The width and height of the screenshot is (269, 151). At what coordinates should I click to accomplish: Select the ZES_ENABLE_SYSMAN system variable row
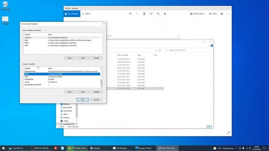[x=62, y=85]
